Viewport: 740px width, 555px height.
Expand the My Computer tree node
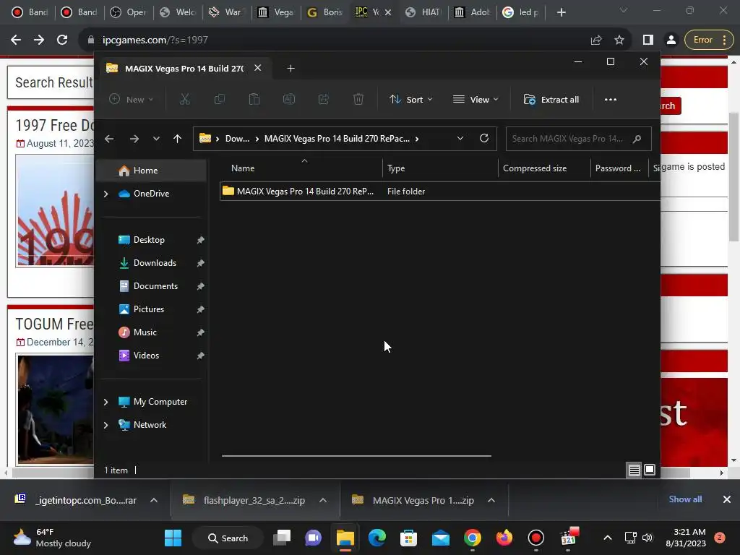(106, 402)
